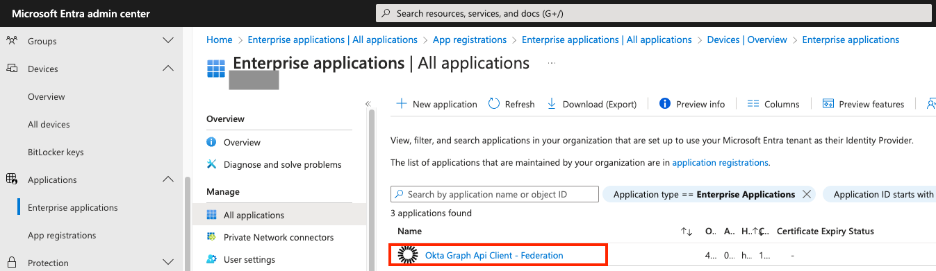Collapse the blade menu with double chevron

369,104
